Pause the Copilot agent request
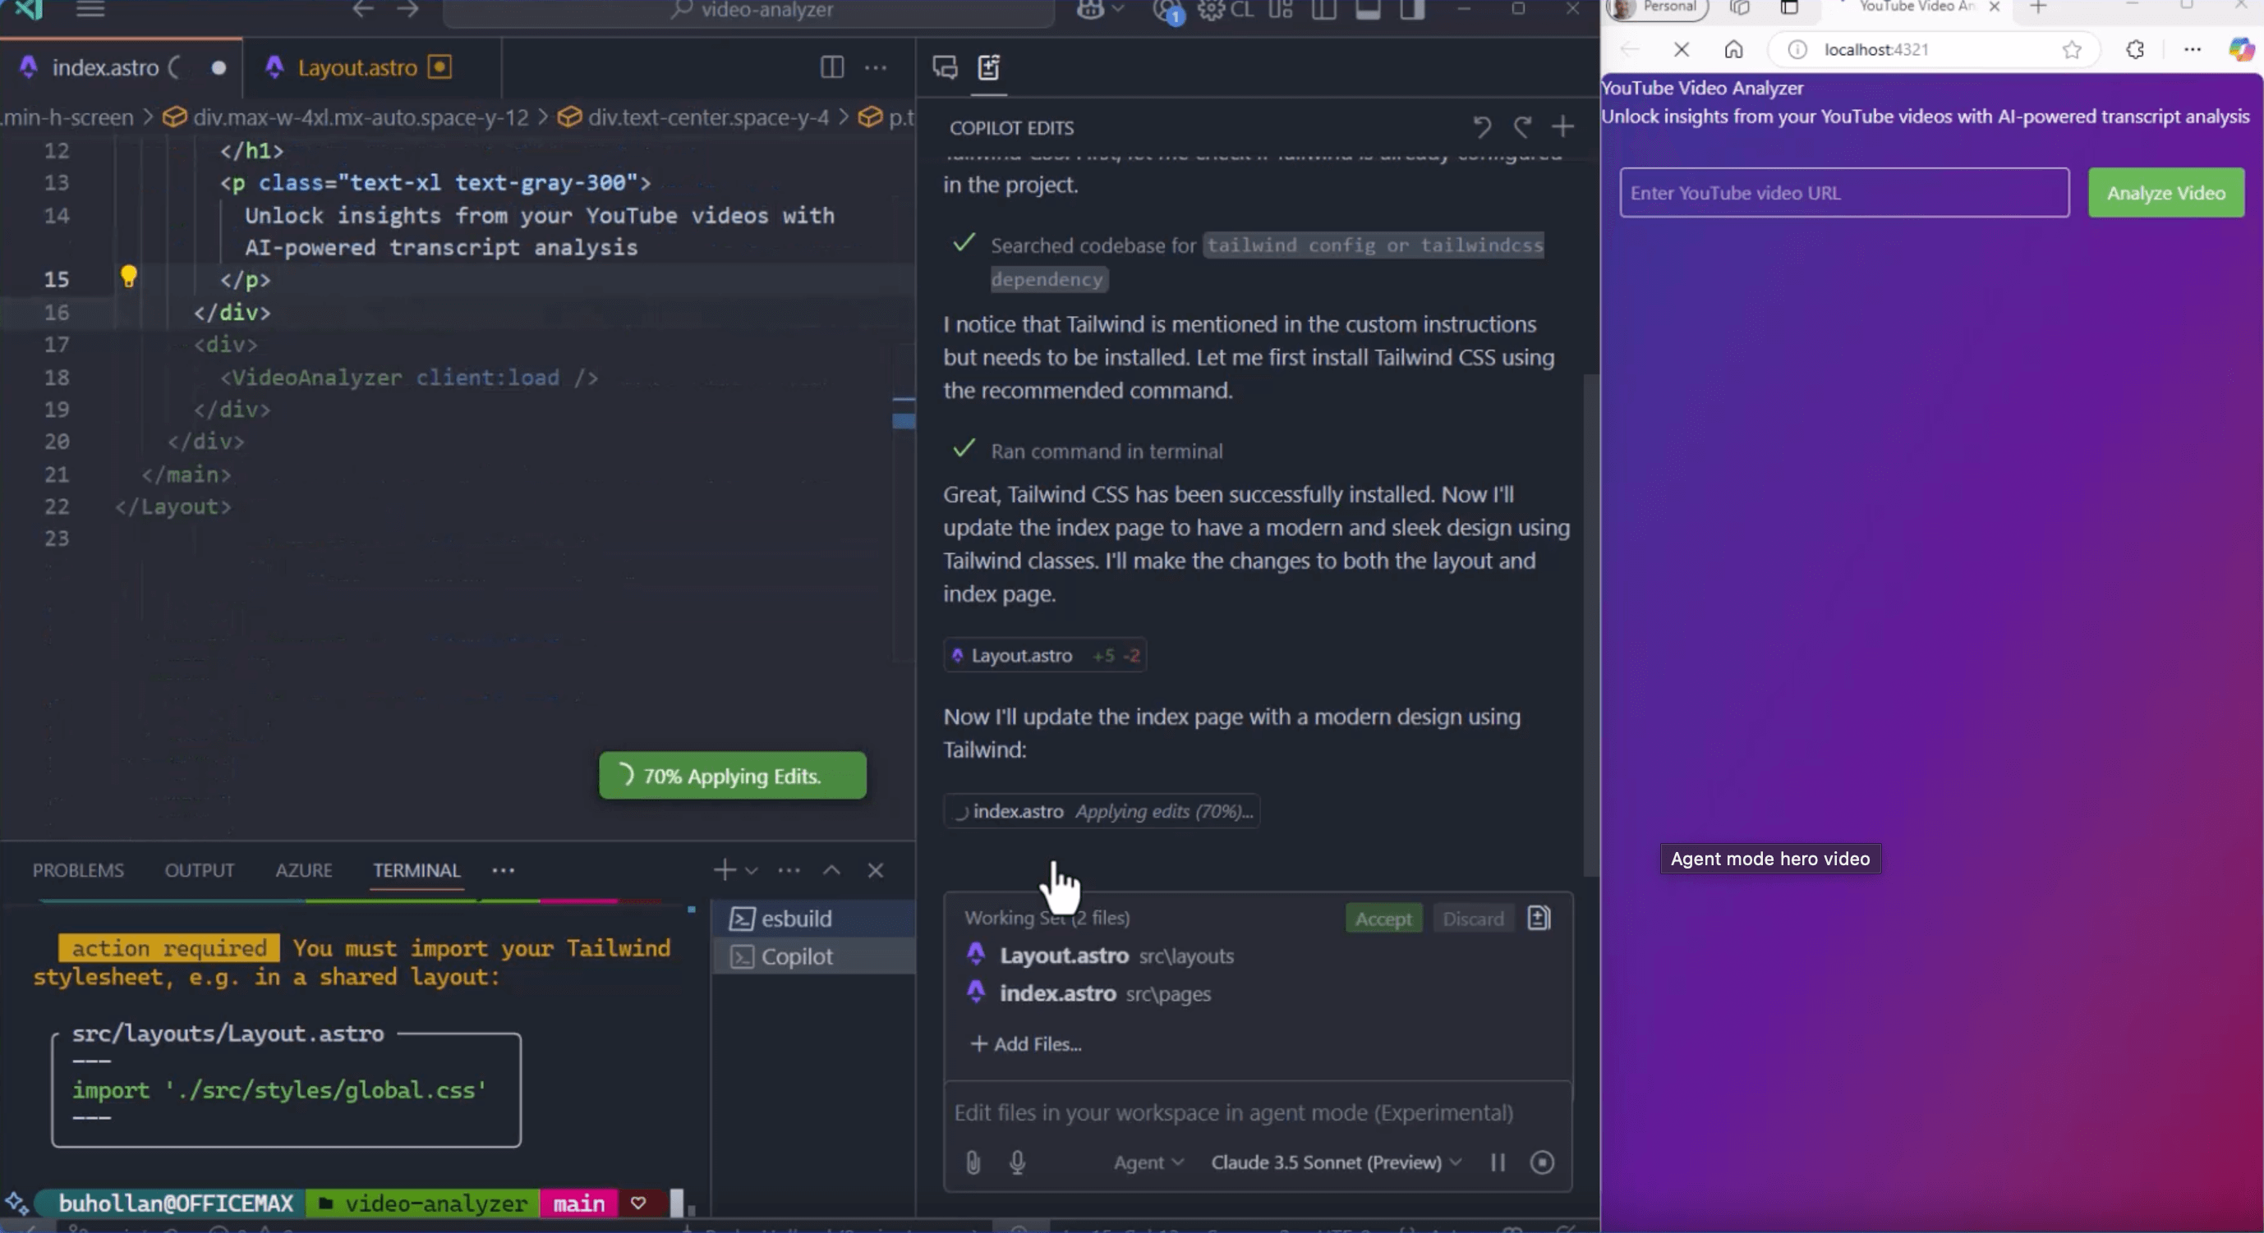 click(x=1498, y=1162)
